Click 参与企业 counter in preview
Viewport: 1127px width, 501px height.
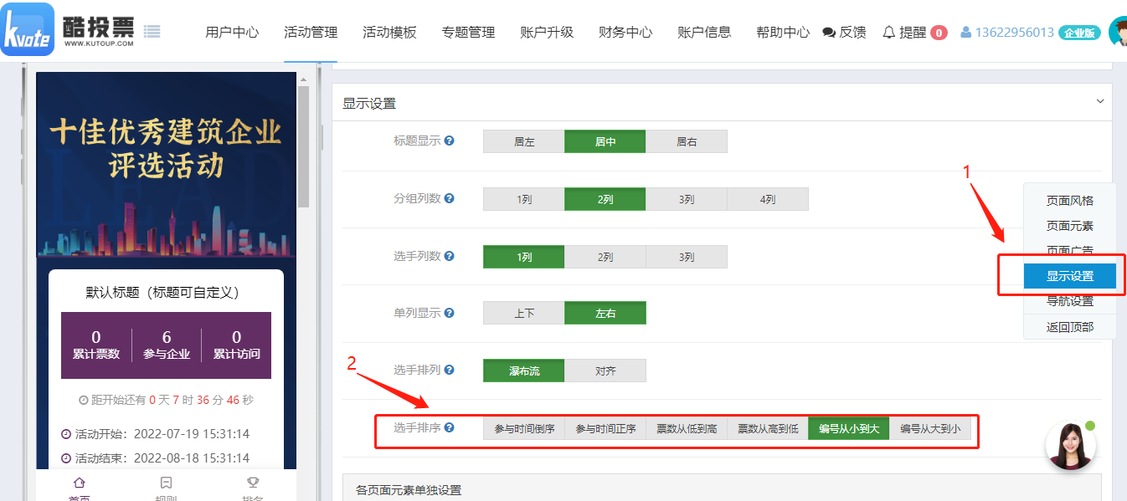tap(167, 345)
